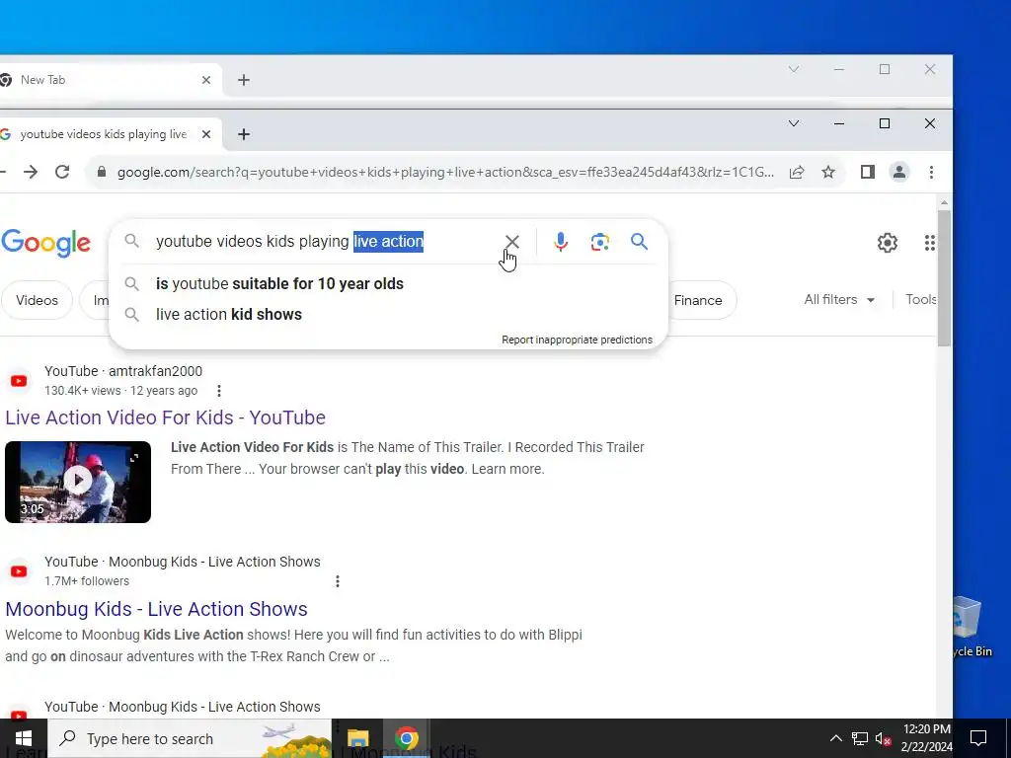
Task: Click Report inappropriate predictions link
Action: 577,340
